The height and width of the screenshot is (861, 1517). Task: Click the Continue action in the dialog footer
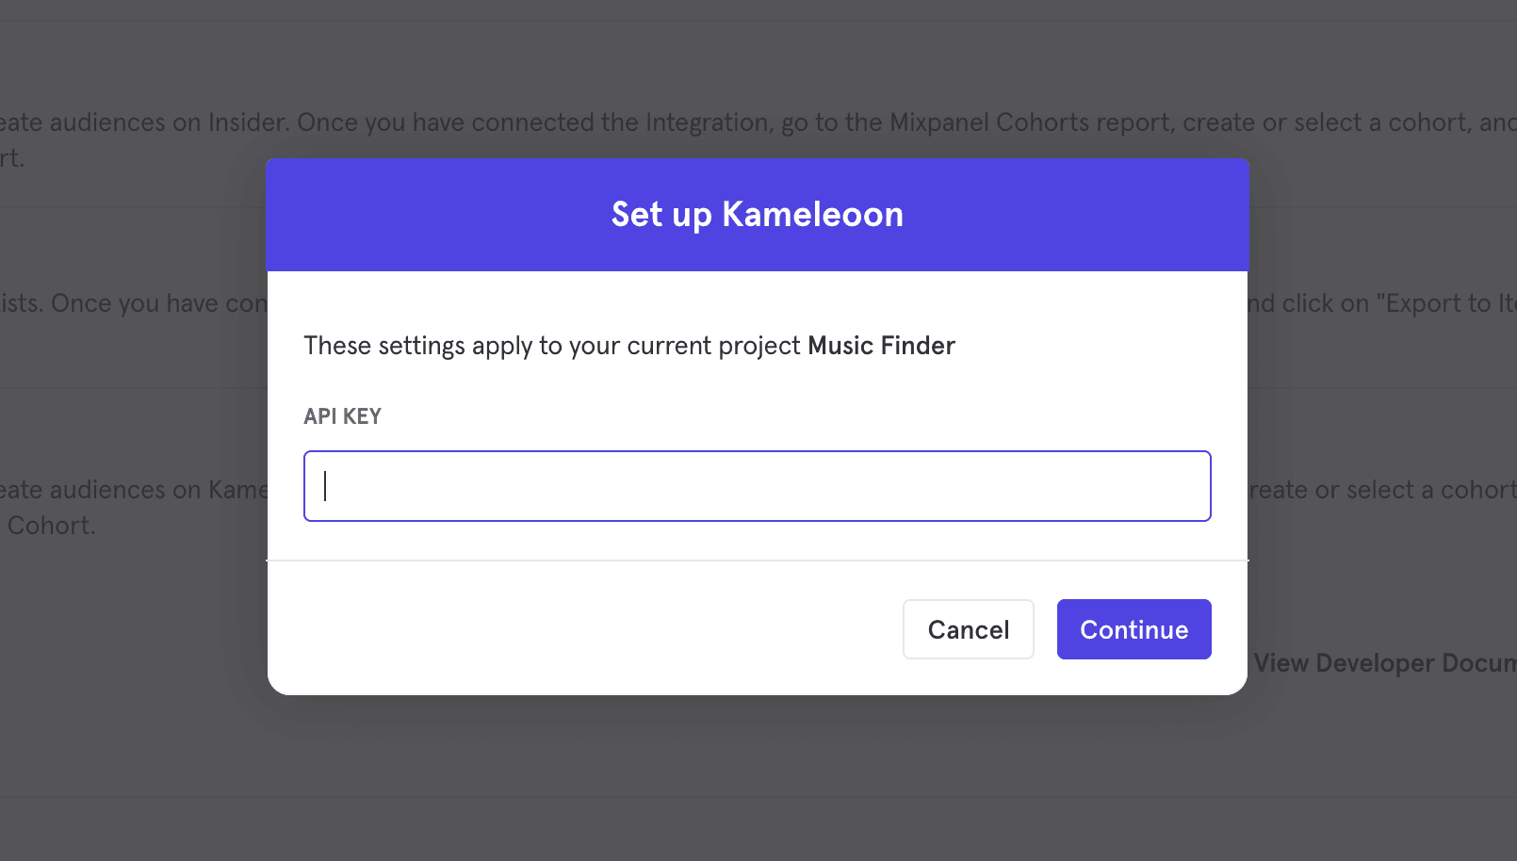[x=1134, y=629]
